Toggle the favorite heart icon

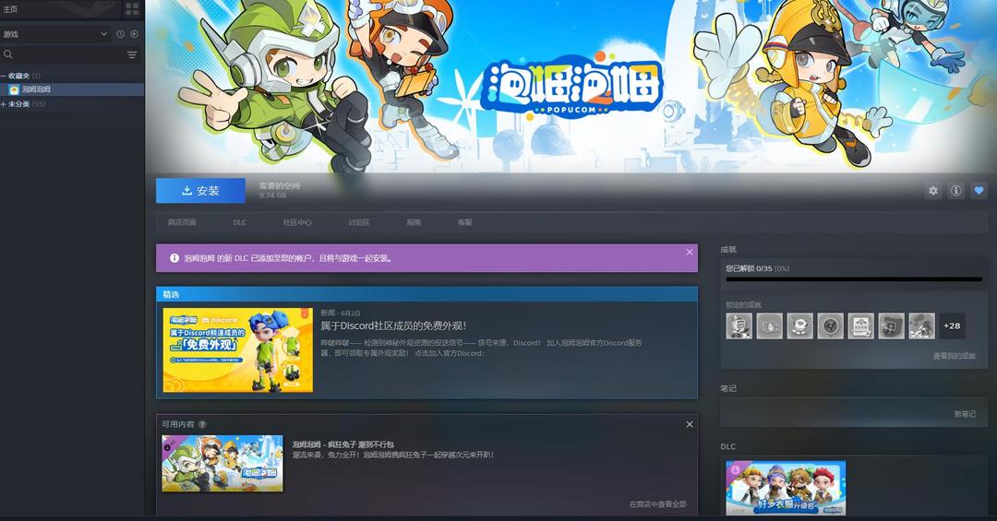(x=979, y=191)
